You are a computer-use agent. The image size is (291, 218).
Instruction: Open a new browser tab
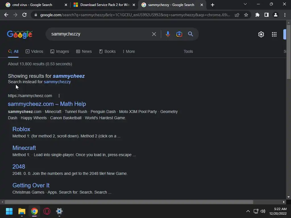tap(213, 5)
